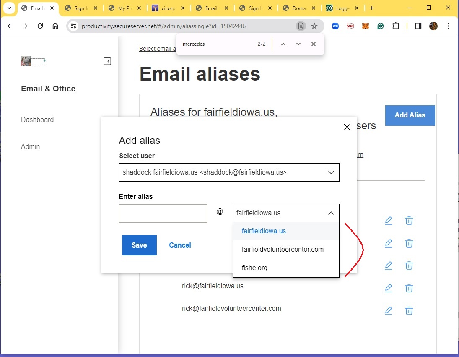This screenshot has height=357, width=459.
Task: Go to previous find result
Action: (283, 44)
